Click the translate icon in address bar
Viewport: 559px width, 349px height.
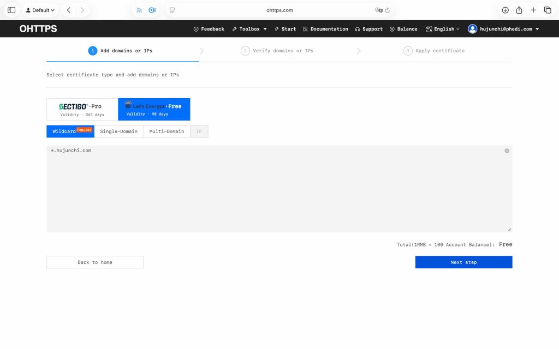point(378,10)
